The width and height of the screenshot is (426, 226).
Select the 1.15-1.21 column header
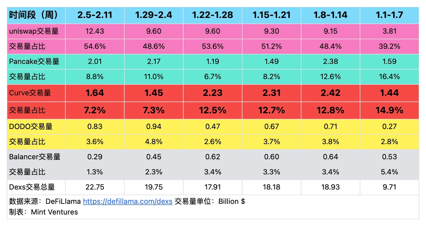click(271, 15)
